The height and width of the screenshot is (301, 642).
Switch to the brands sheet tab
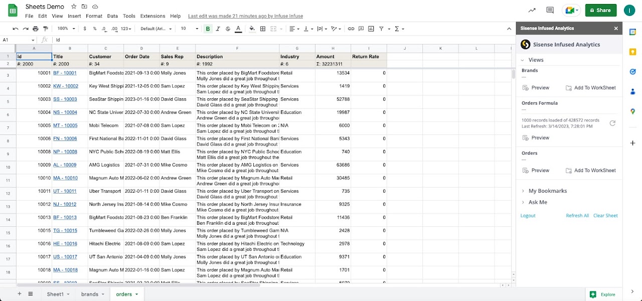(93, 294)
